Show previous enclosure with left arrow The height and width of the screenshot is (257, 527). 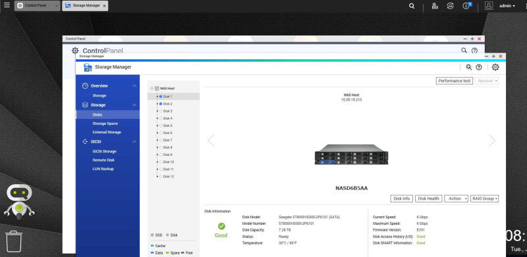point(211,140)
